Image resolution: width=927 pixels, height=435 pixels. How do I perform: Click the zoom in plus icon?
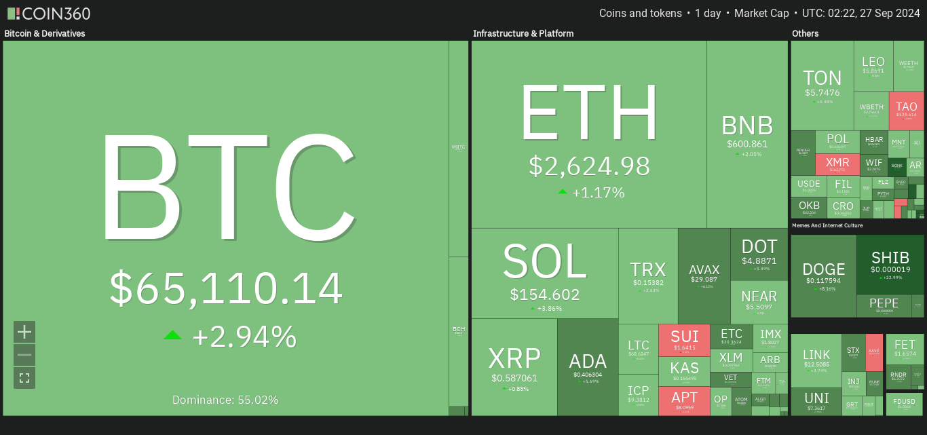24,332
